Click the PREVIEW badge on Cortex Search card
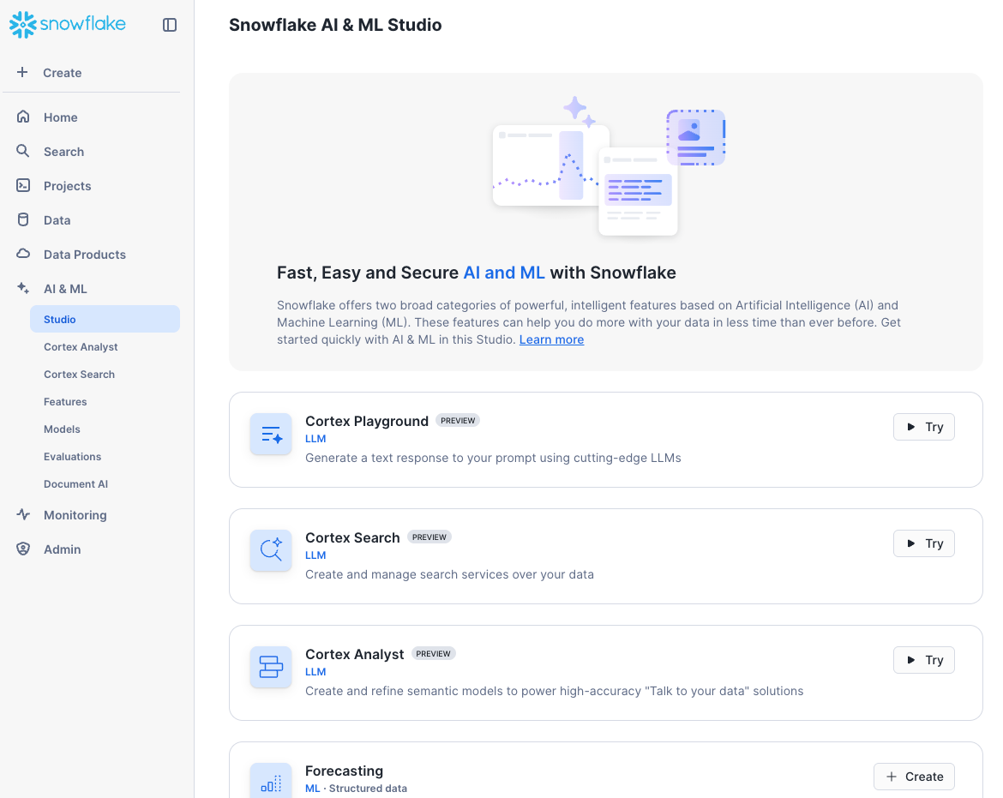 pos(429,537)
